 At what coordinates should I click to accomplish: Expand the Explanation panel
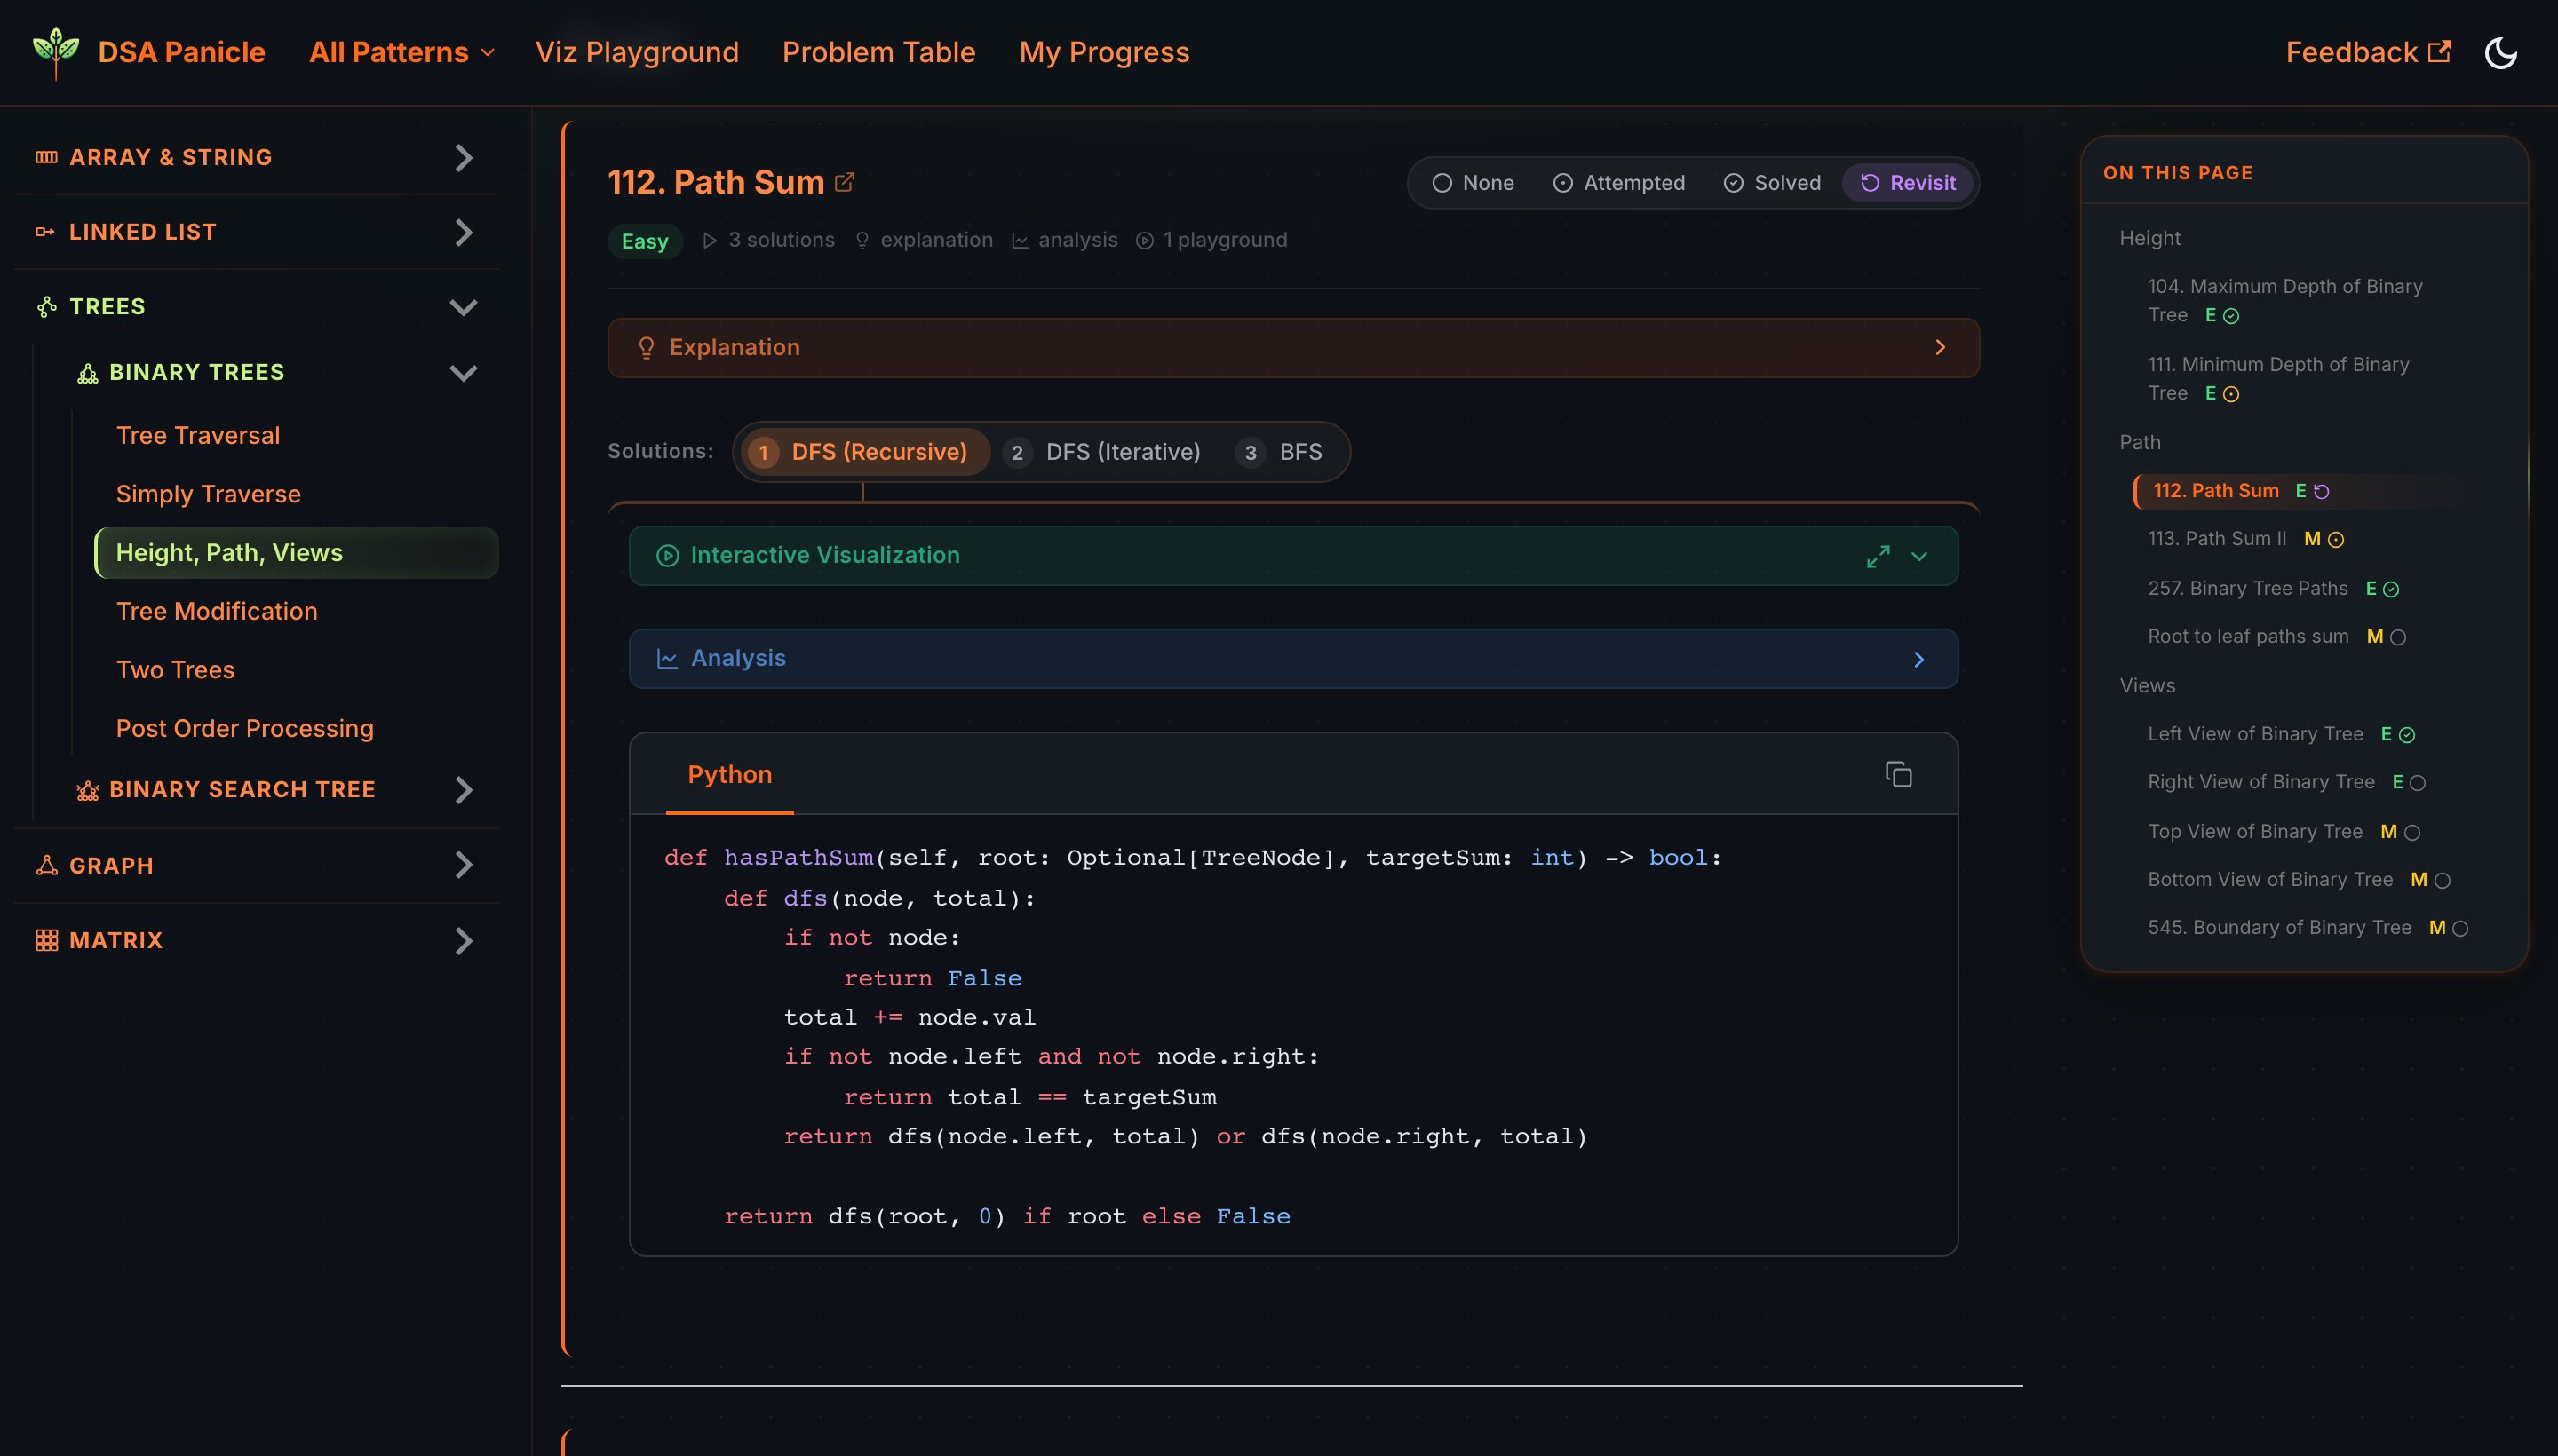click(1292, 348)
